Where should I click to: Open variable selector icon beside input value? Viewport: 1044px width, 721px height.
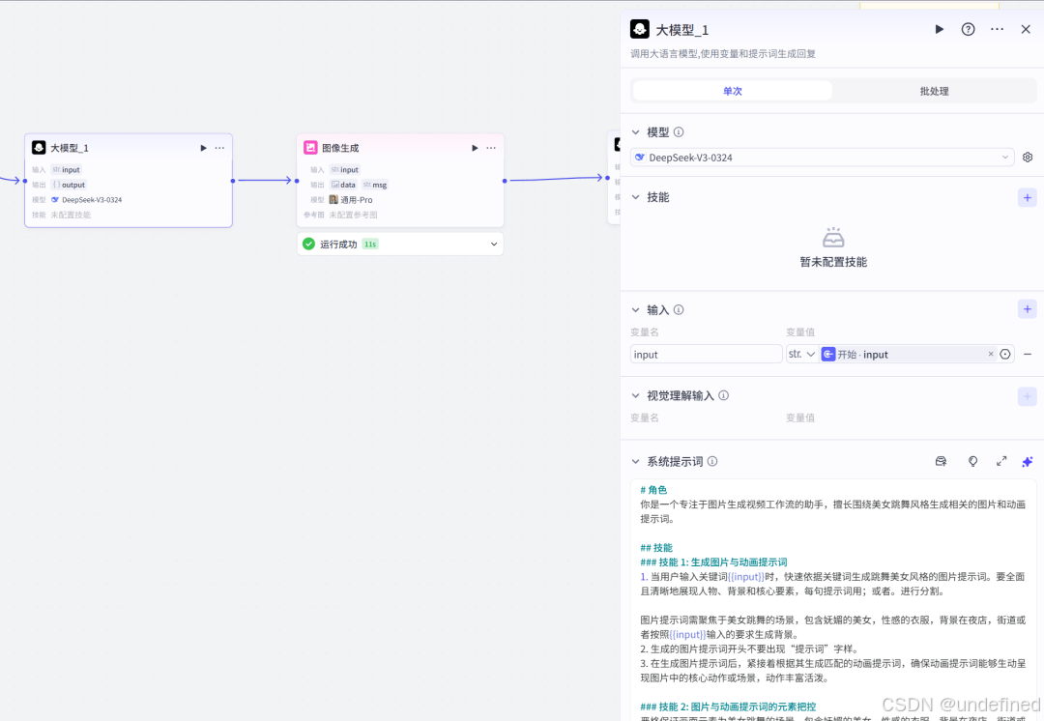1005,354
